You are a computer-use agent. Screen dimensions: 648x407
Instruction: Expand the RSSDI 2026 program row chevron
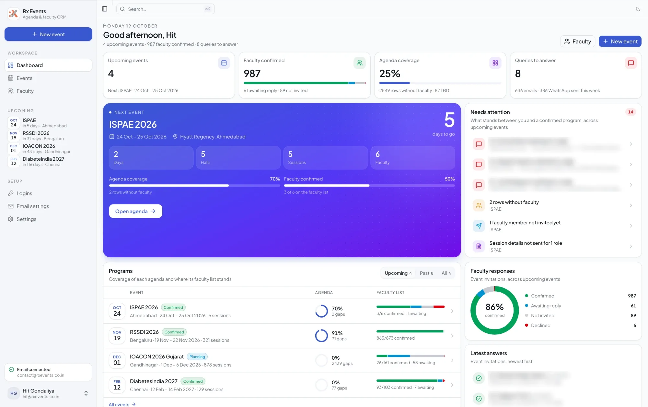point(452,336)
